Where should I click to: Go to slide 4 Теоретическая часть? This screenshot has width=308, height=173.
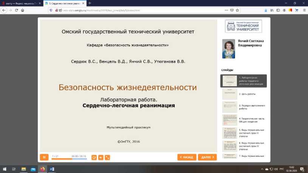(x=243, y=120)
